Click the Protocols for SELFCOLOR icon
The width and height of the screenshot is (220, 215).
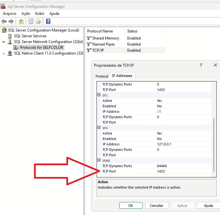(x=16, y=47)
